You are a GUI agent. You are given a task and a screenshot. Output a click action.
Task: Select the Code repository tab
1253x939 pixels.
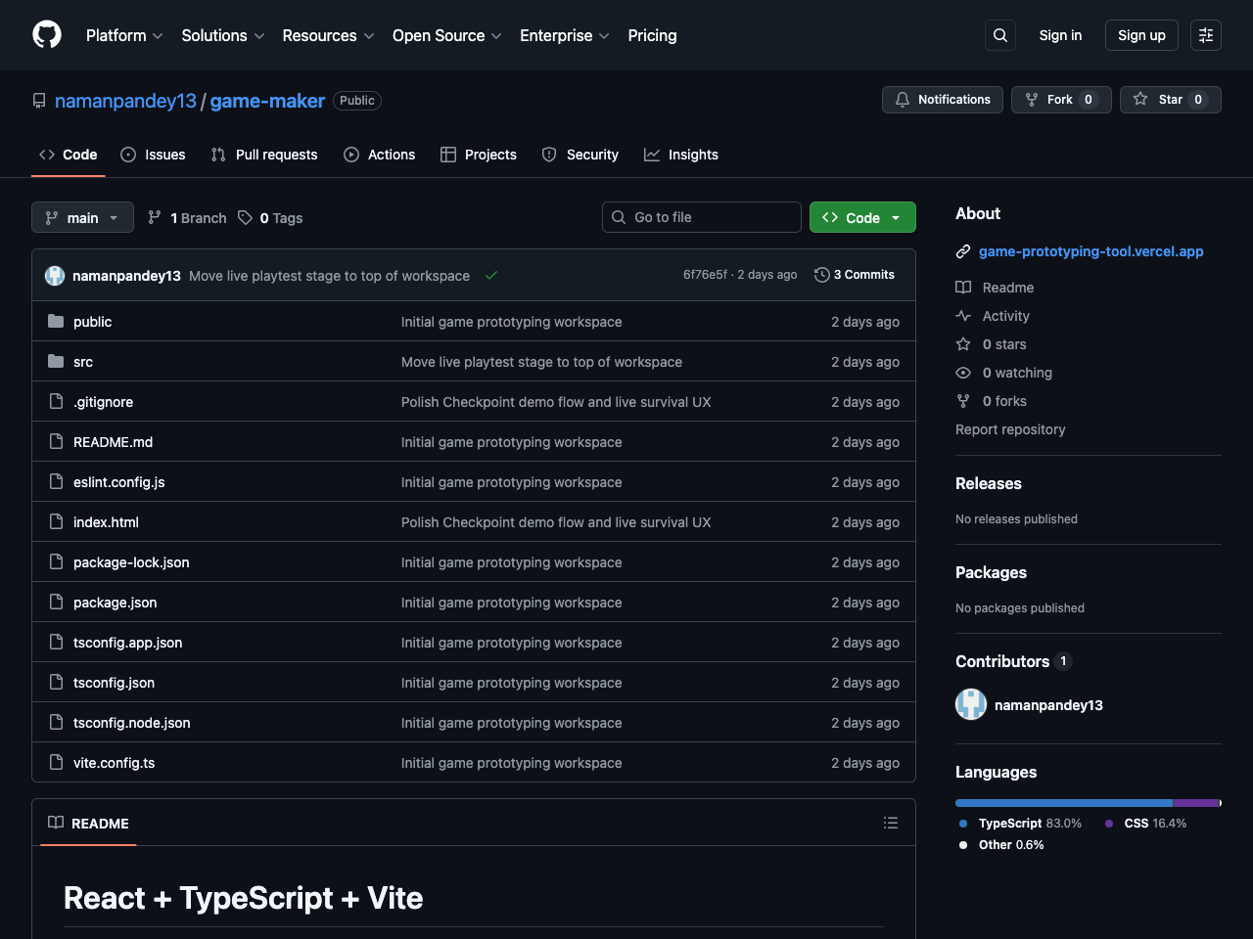click(x=69, y=155)
